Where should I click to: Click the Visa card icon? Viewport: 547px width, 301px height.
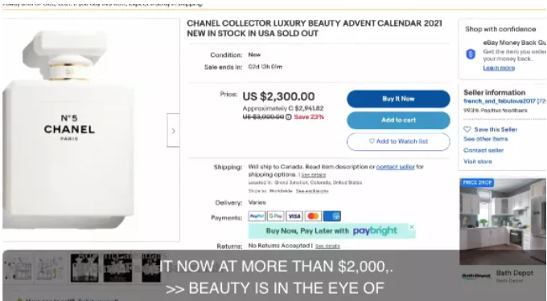click(294, 216)
